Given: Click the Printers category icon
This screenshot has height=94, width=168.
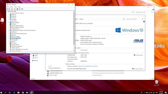Looking at the screenshot, I should point(10,42).
